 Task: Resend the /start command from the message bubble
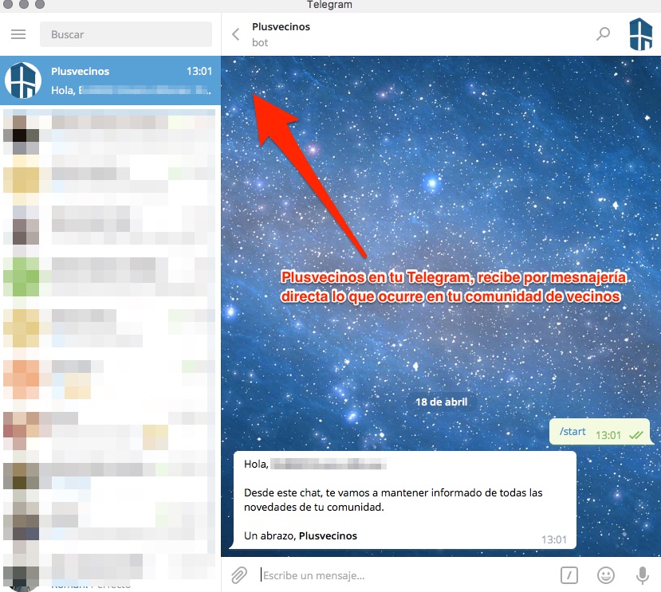[572, 431]
